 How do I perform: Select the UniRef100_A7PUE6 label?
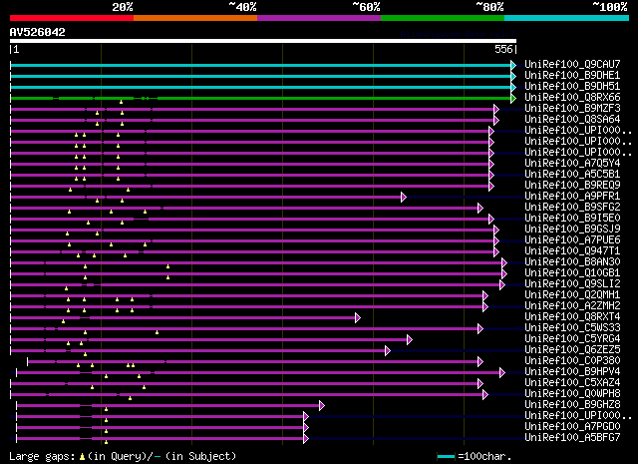point(572,240)
